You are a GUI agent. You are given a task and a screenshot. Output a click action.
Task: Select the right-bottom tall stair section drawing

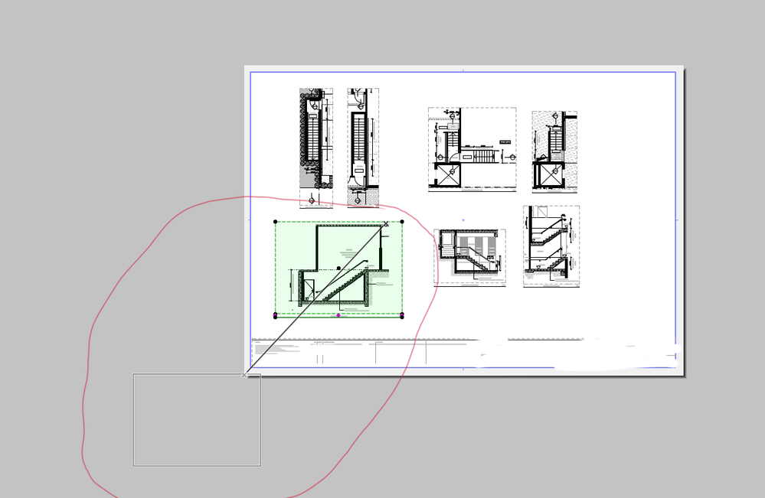point(551,246)
